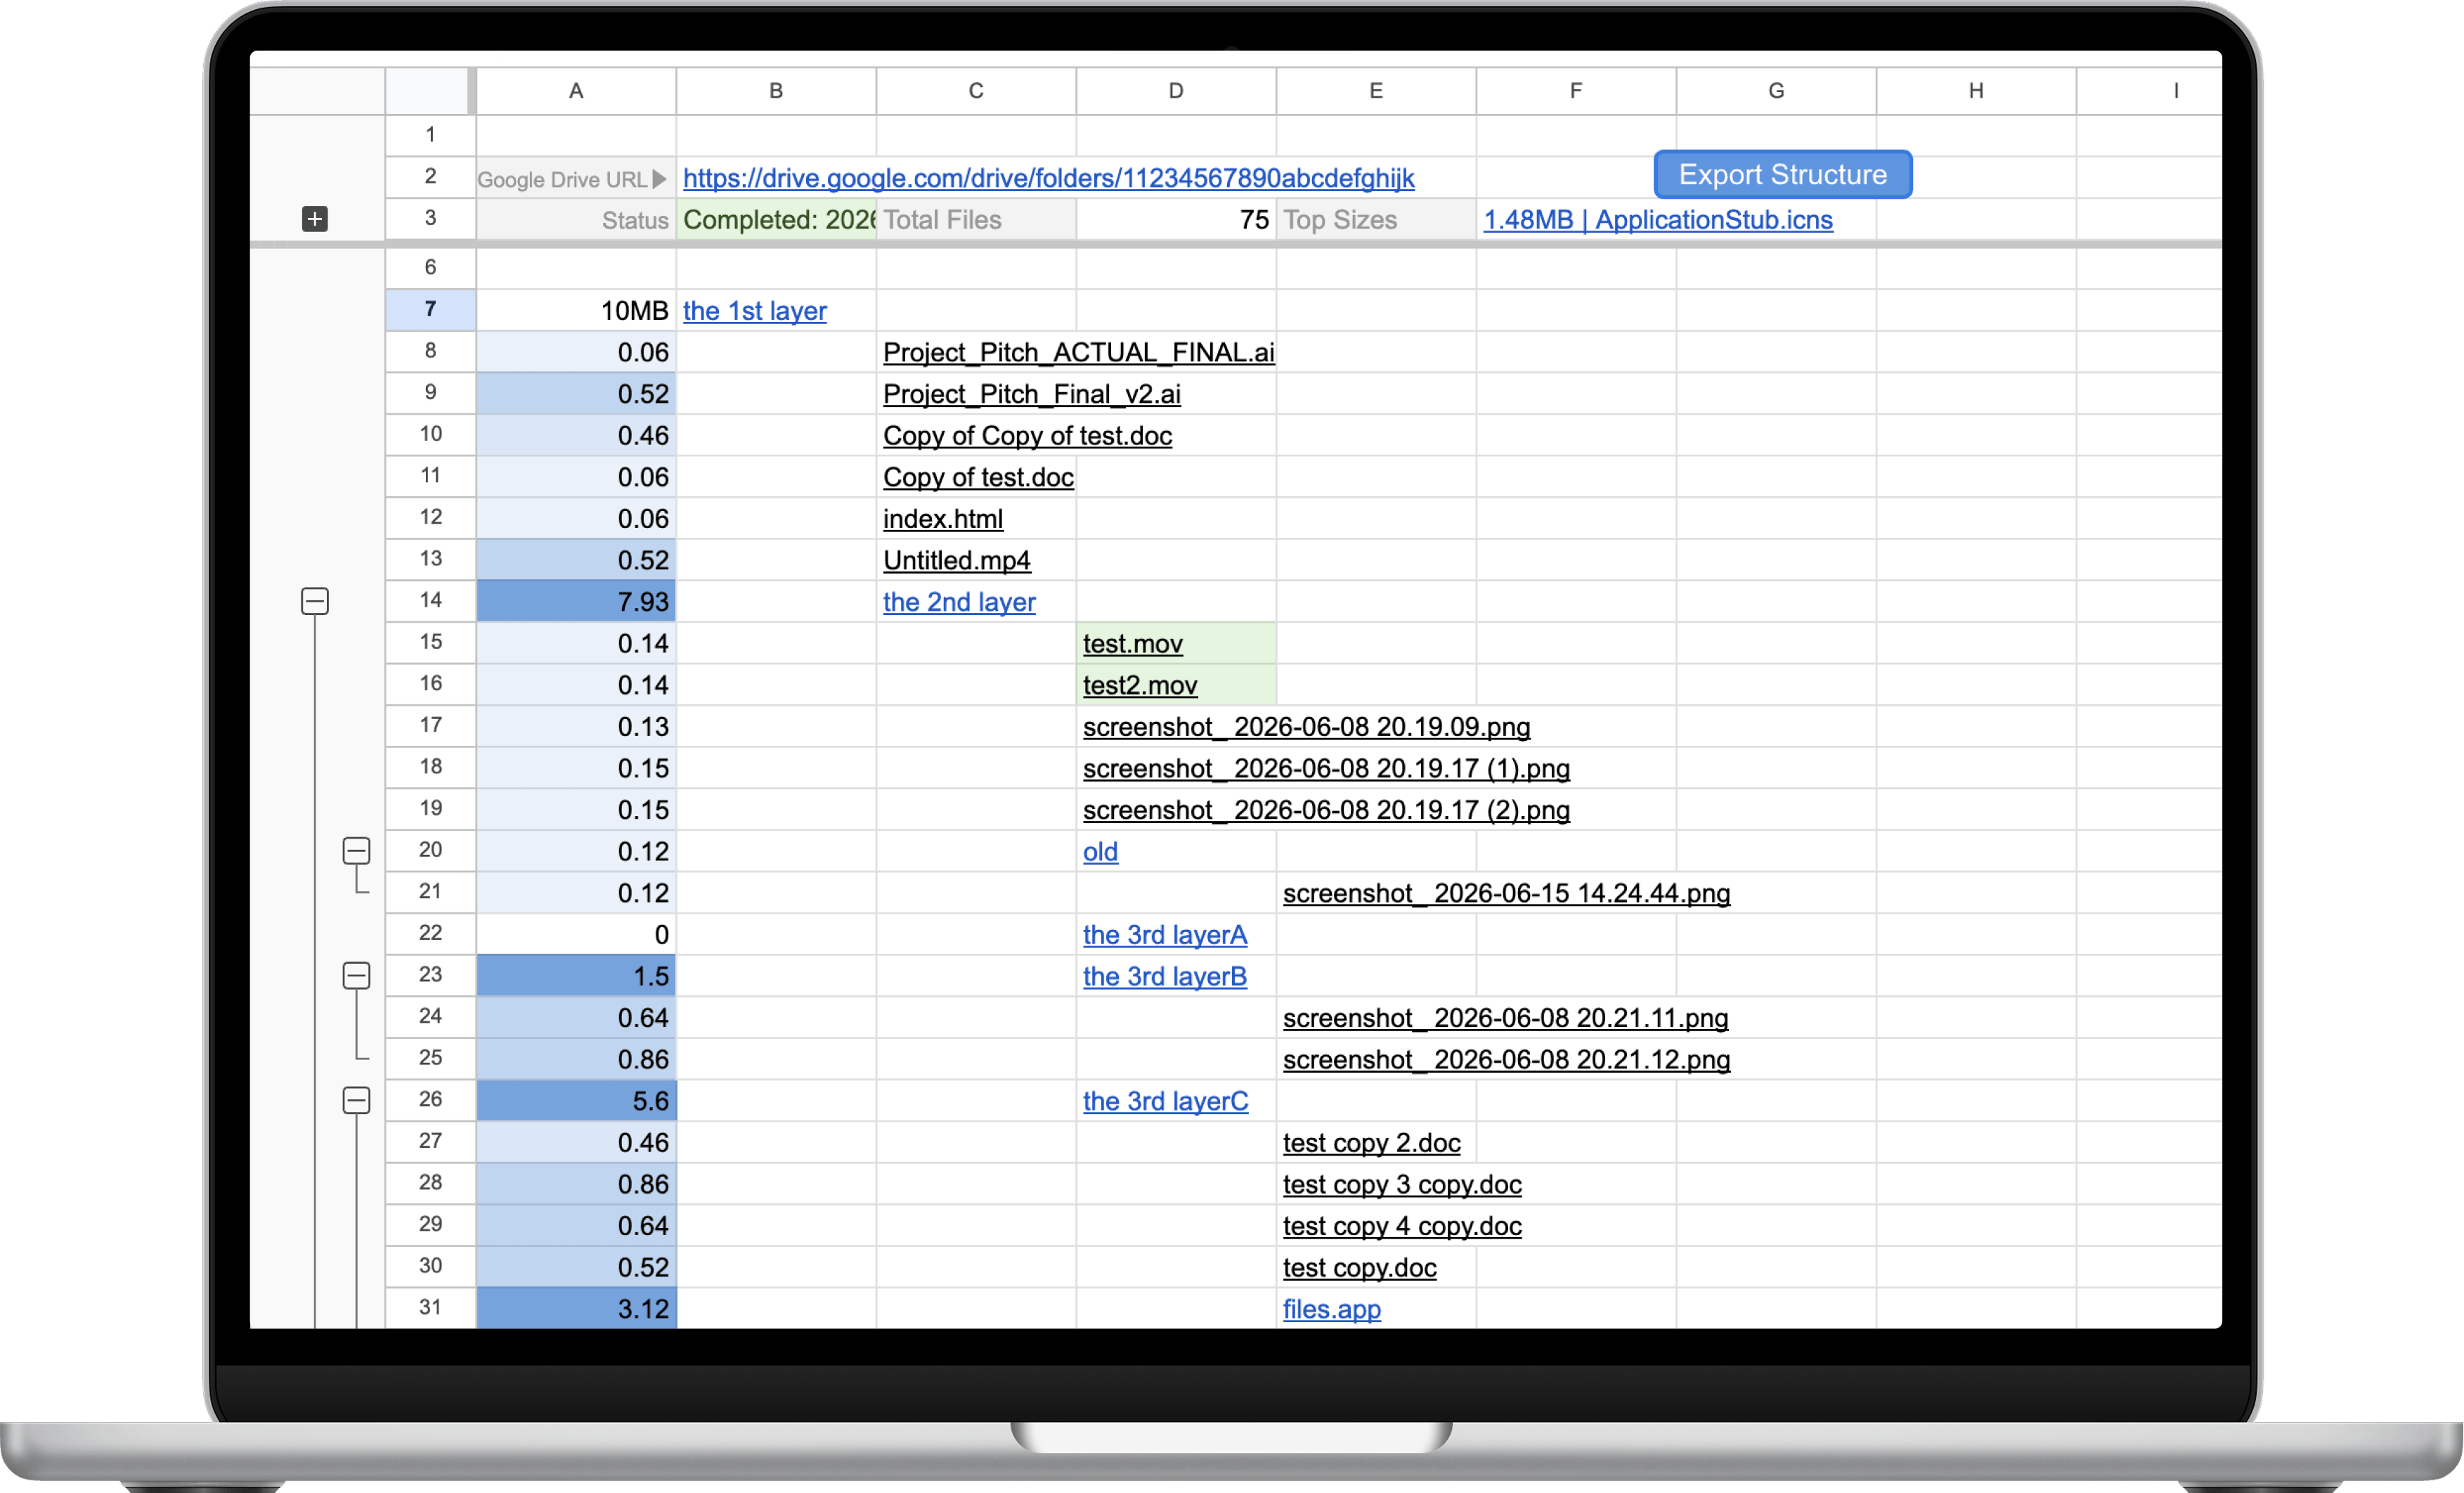The width and height of the screenshot is (2464, 1493).
Task: Select column C header
Action: 976,91
